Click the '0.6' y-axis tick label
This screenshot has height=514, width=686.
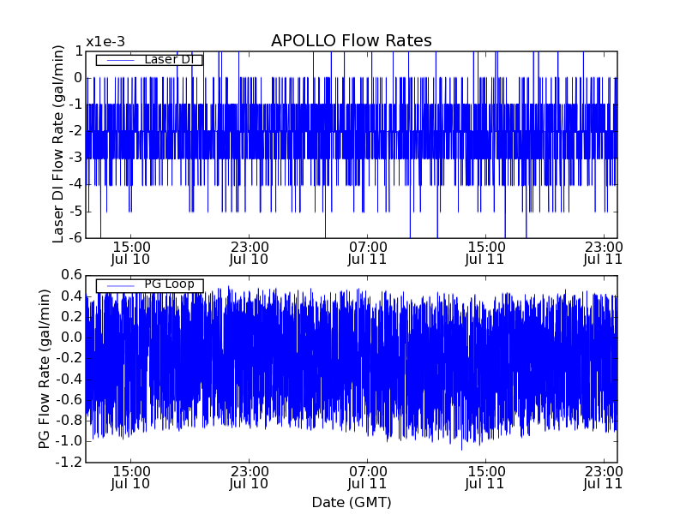click(72, 275)
